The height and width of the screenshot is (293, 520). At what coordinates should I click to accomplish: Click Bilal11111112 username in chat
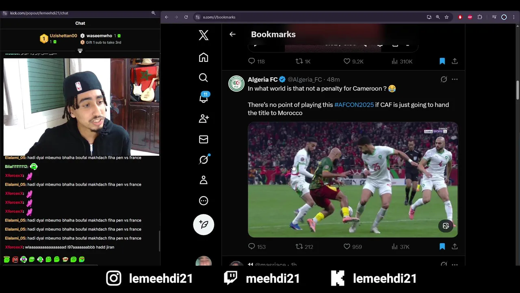click(x=17, y=166)
